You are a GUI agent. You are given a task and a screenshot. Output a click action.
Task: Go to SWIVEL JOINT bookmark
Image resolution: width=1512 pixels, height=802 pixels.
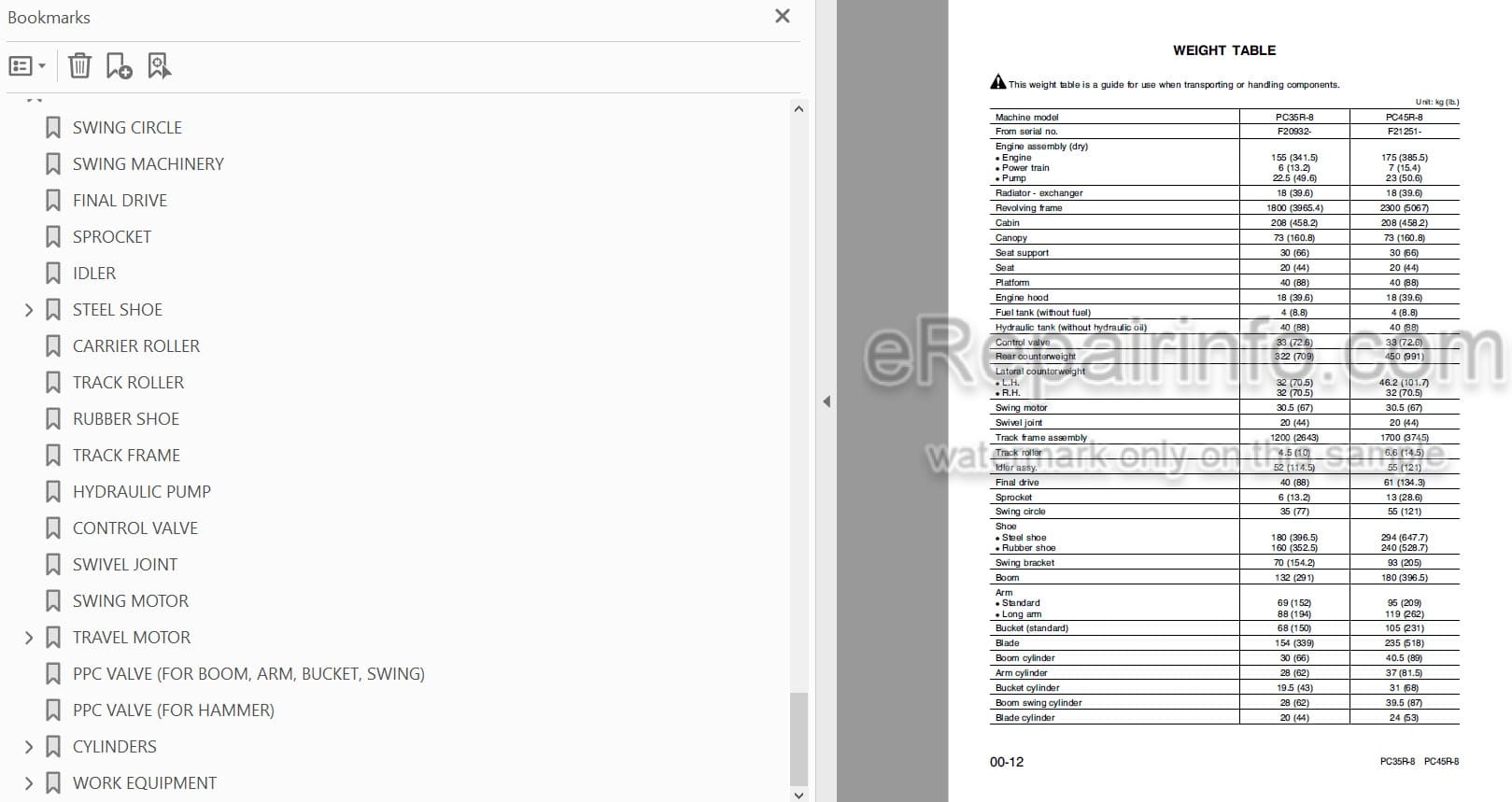coord(125,565)
